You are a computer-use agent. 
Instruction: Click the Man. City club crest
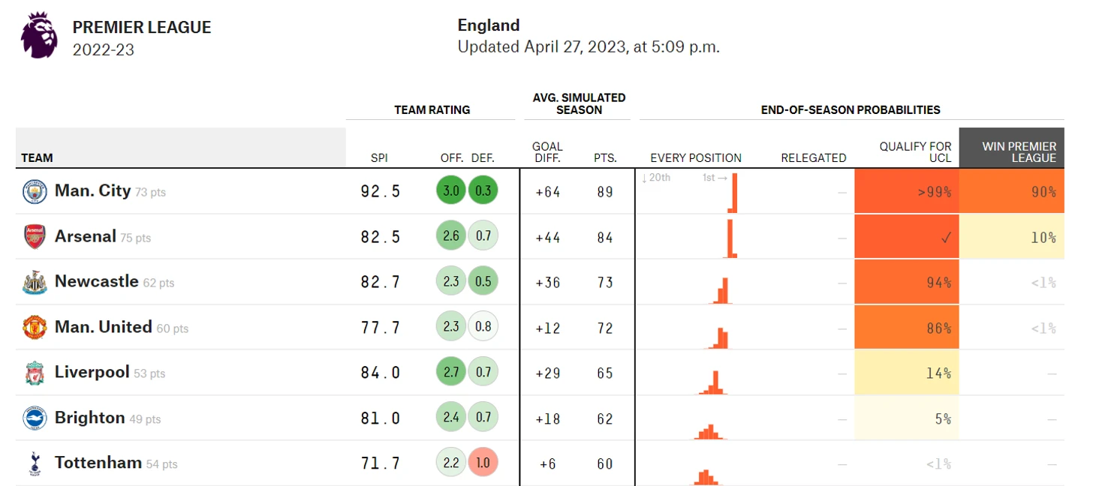point(35,192)
